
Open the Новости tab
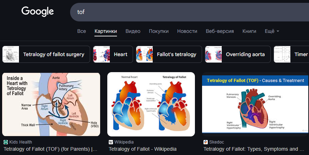187,31
